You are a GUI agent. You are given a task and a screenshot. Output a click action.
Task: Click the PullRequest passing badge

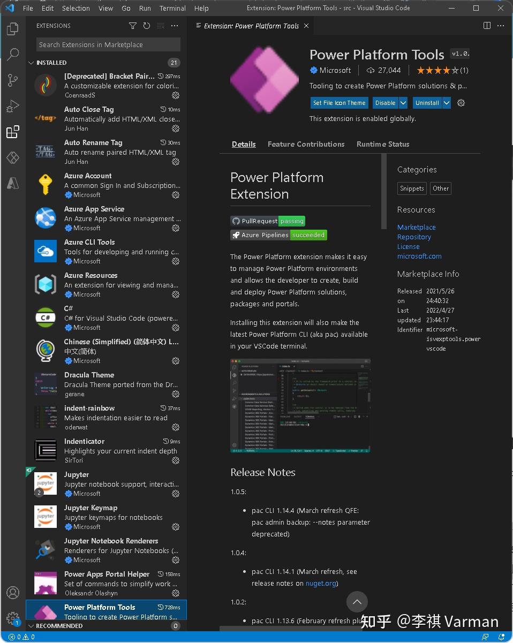pyautogui.click(x=268, y=221)
